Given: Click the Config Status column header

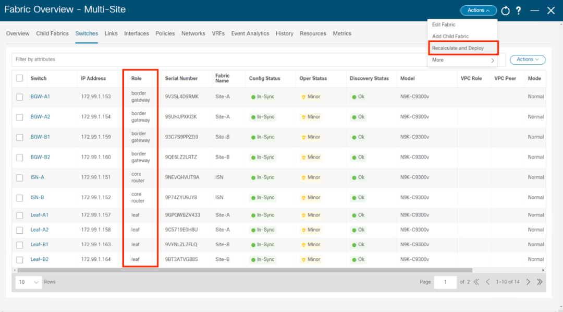Looking at the screenshot, I should coord(265,78).
